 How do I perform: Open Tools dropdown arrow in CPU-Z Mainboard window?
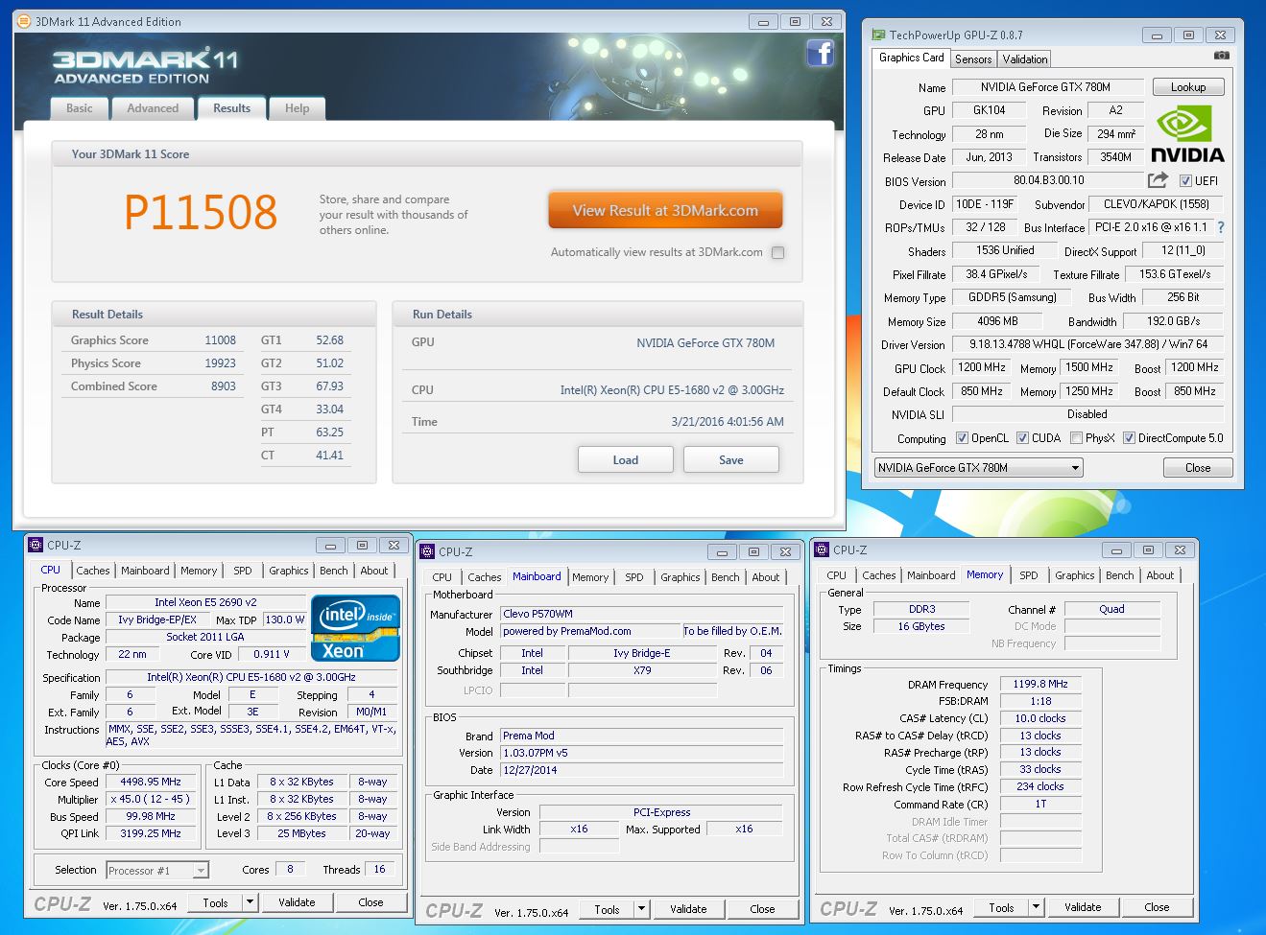641,909
